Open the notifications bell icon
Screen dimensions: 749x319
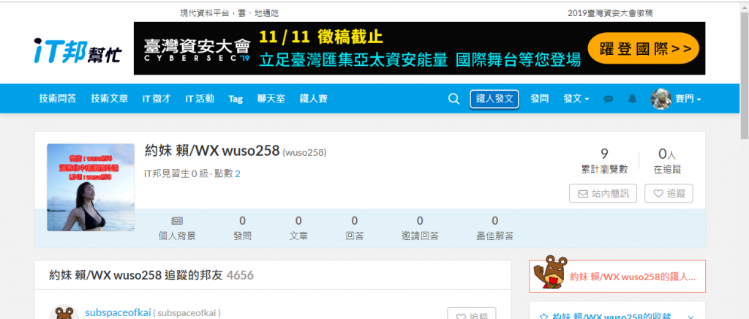point(633,99)
